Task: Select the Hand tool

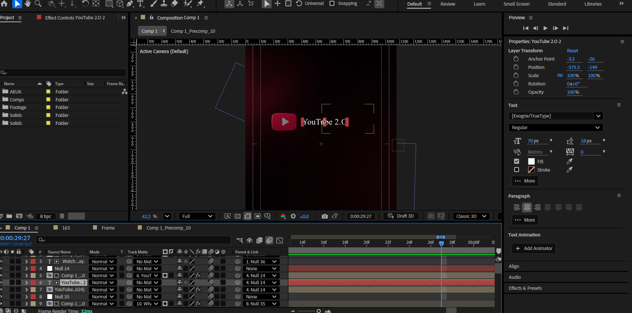Action: (x=28, y=4)
